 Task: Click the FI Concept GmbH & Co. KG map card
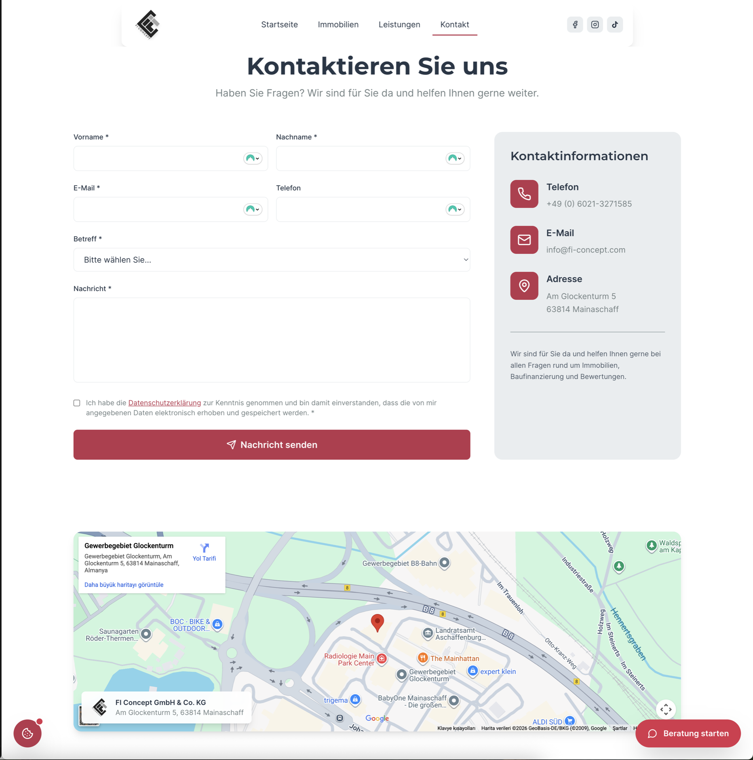pos(166,707)
